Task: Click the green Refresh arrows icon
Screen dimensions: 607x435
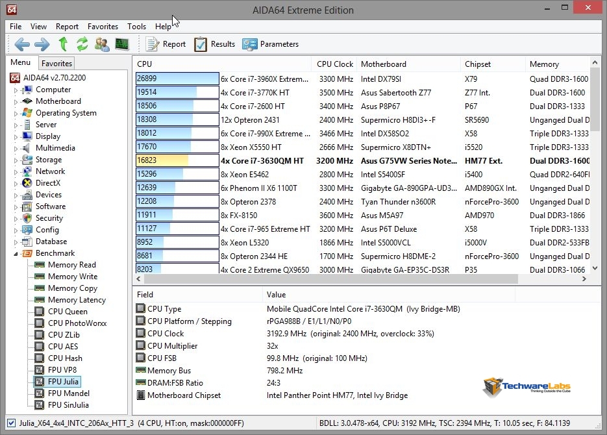Action: click(x=82, y=44)
